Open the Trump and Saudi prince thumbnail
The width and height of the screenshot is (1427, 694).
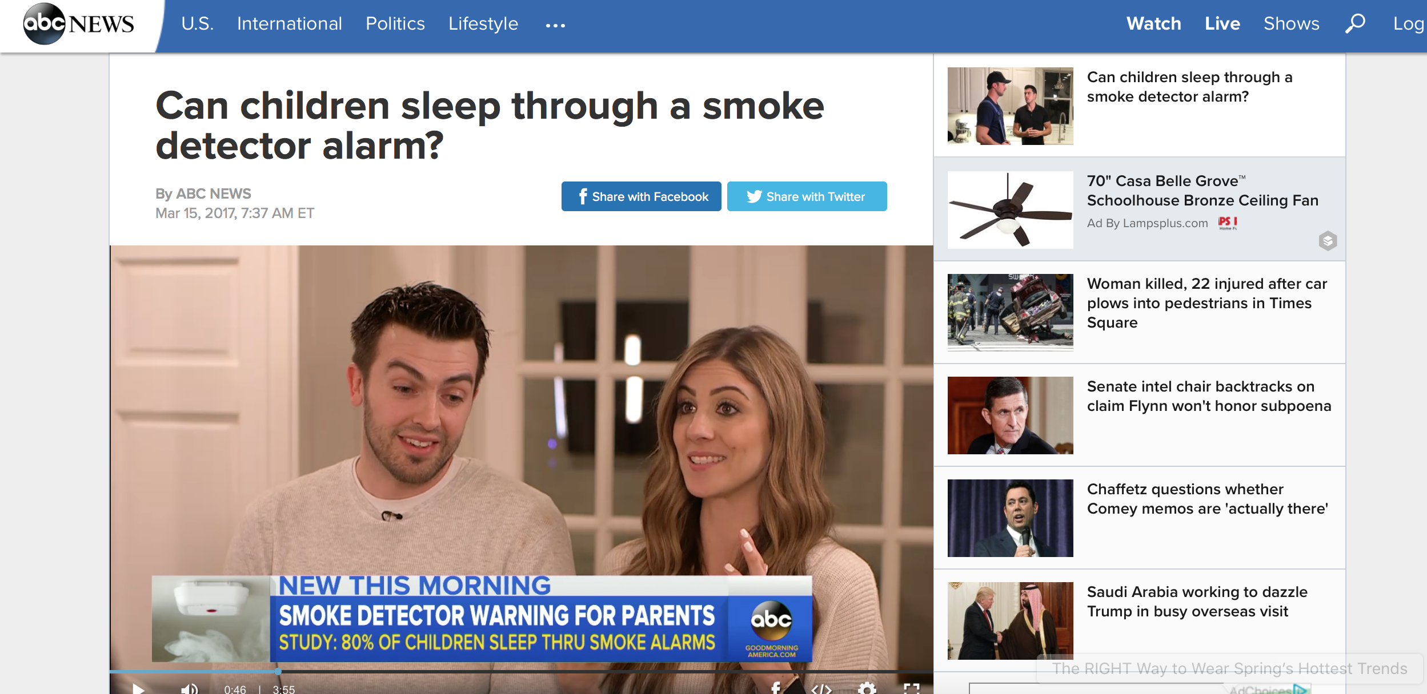coord(1010,620)
